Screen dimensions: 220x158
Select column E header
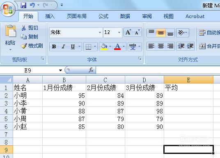(x=188, y=80)
